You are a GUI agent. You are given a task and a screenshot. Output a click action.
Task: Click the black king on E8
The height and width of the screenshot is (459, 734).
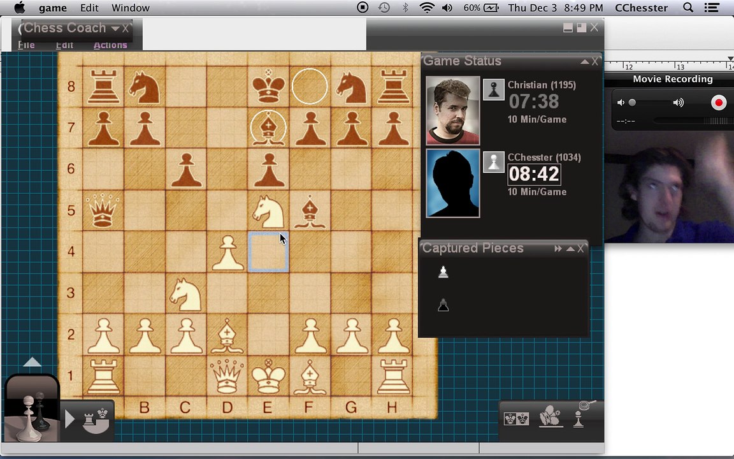tap(269, 86)
